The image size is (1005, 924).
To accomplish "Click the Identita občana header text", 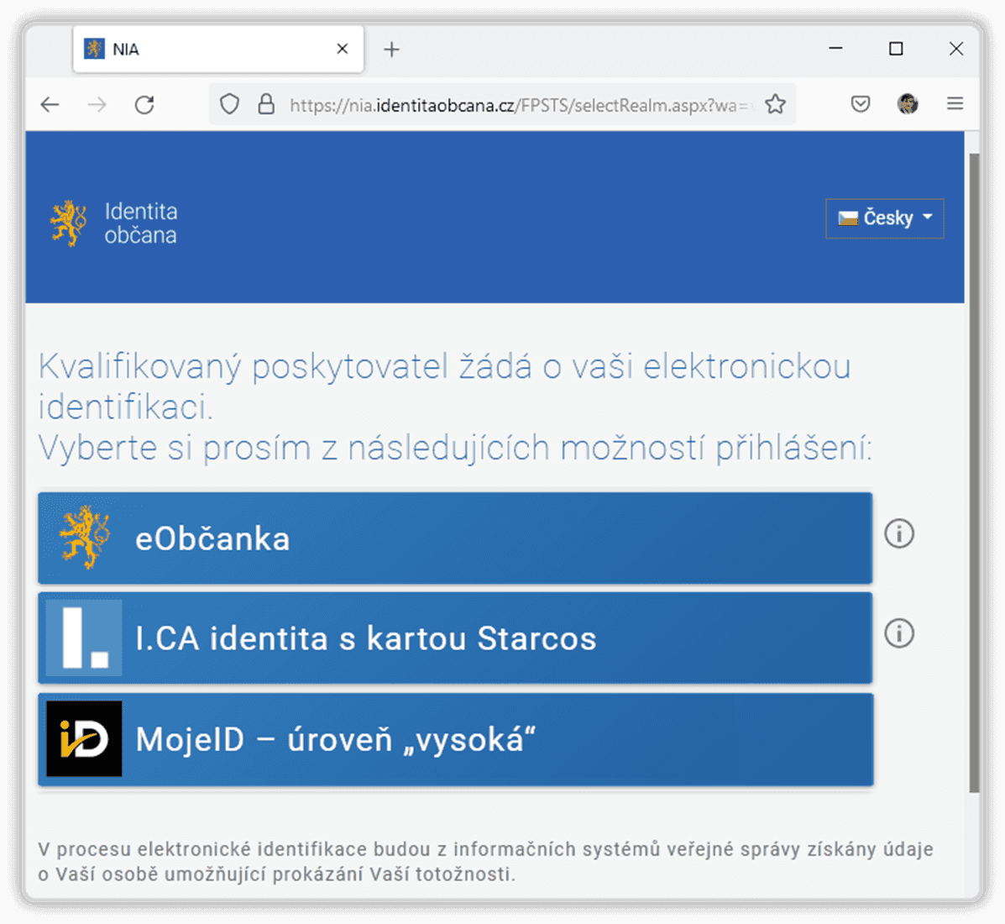I will pos(141,223).
